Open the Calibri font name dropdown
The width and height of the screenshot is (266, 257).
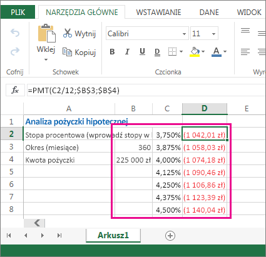184,34
